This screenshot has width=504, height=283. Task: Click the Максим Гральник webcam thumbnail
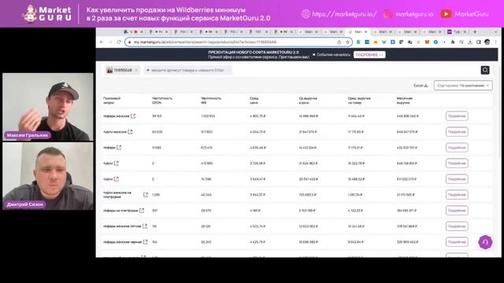(x=48, y=107)
